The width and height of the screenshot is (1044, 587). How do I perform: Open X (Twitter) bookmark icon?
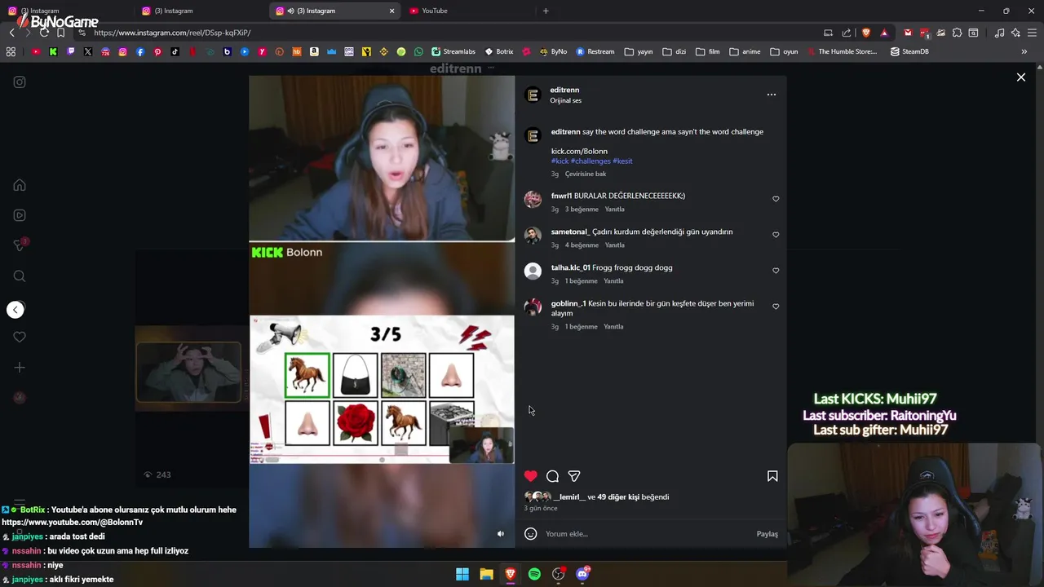click(88, 51)
